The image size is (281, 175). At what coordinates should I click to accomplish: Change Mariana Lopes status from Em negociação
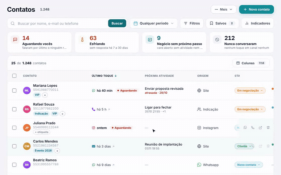click(x=250, y=91)
